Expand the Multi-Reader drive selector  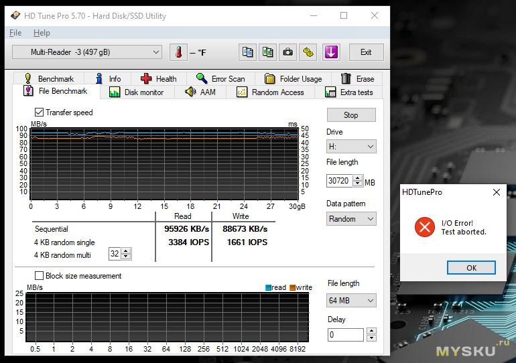87,52
